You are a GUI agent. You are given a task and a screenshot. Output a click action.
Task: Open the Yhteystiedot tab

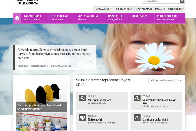coord(176,9)
